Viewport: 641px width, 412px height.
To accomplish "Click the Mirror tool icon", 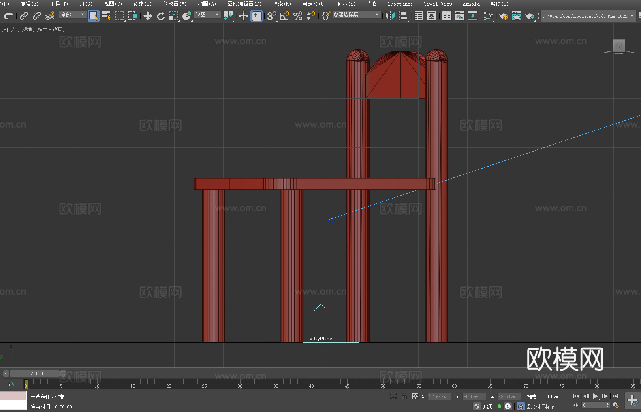I will click(x=390, y=16).
